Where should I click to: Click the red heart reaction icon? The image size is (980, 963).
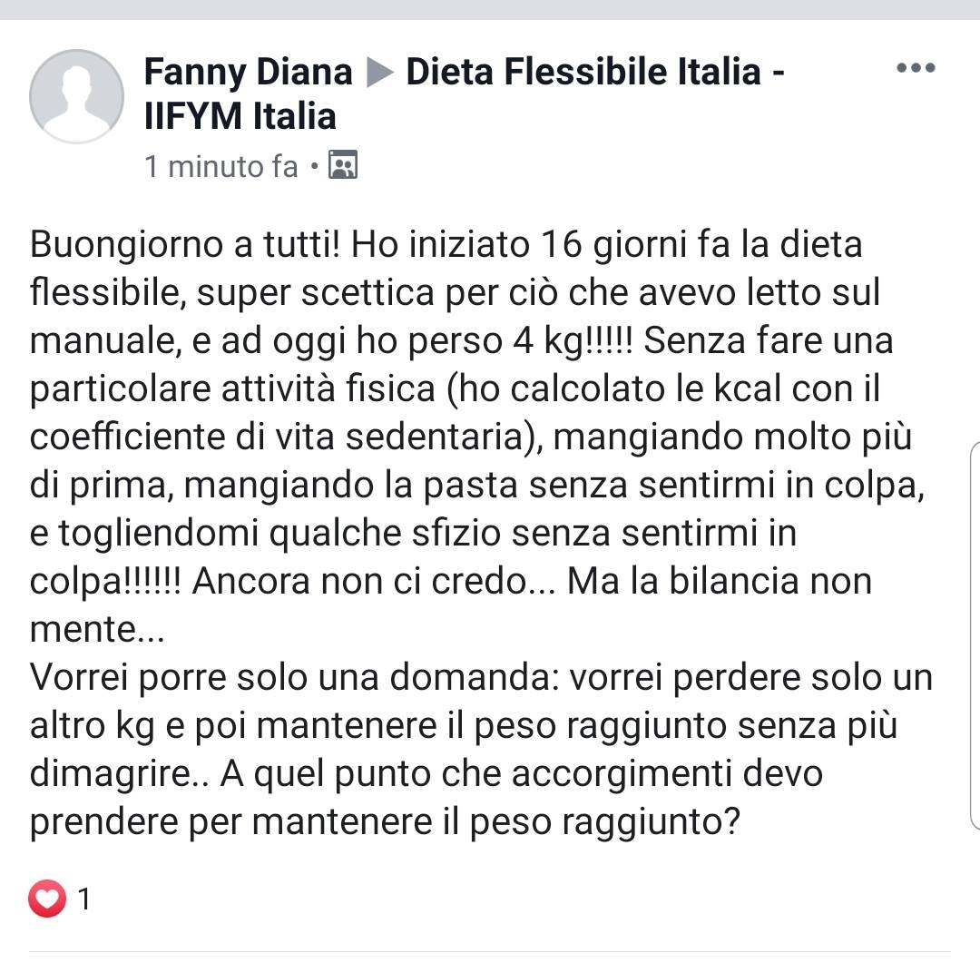click(47, 899)
